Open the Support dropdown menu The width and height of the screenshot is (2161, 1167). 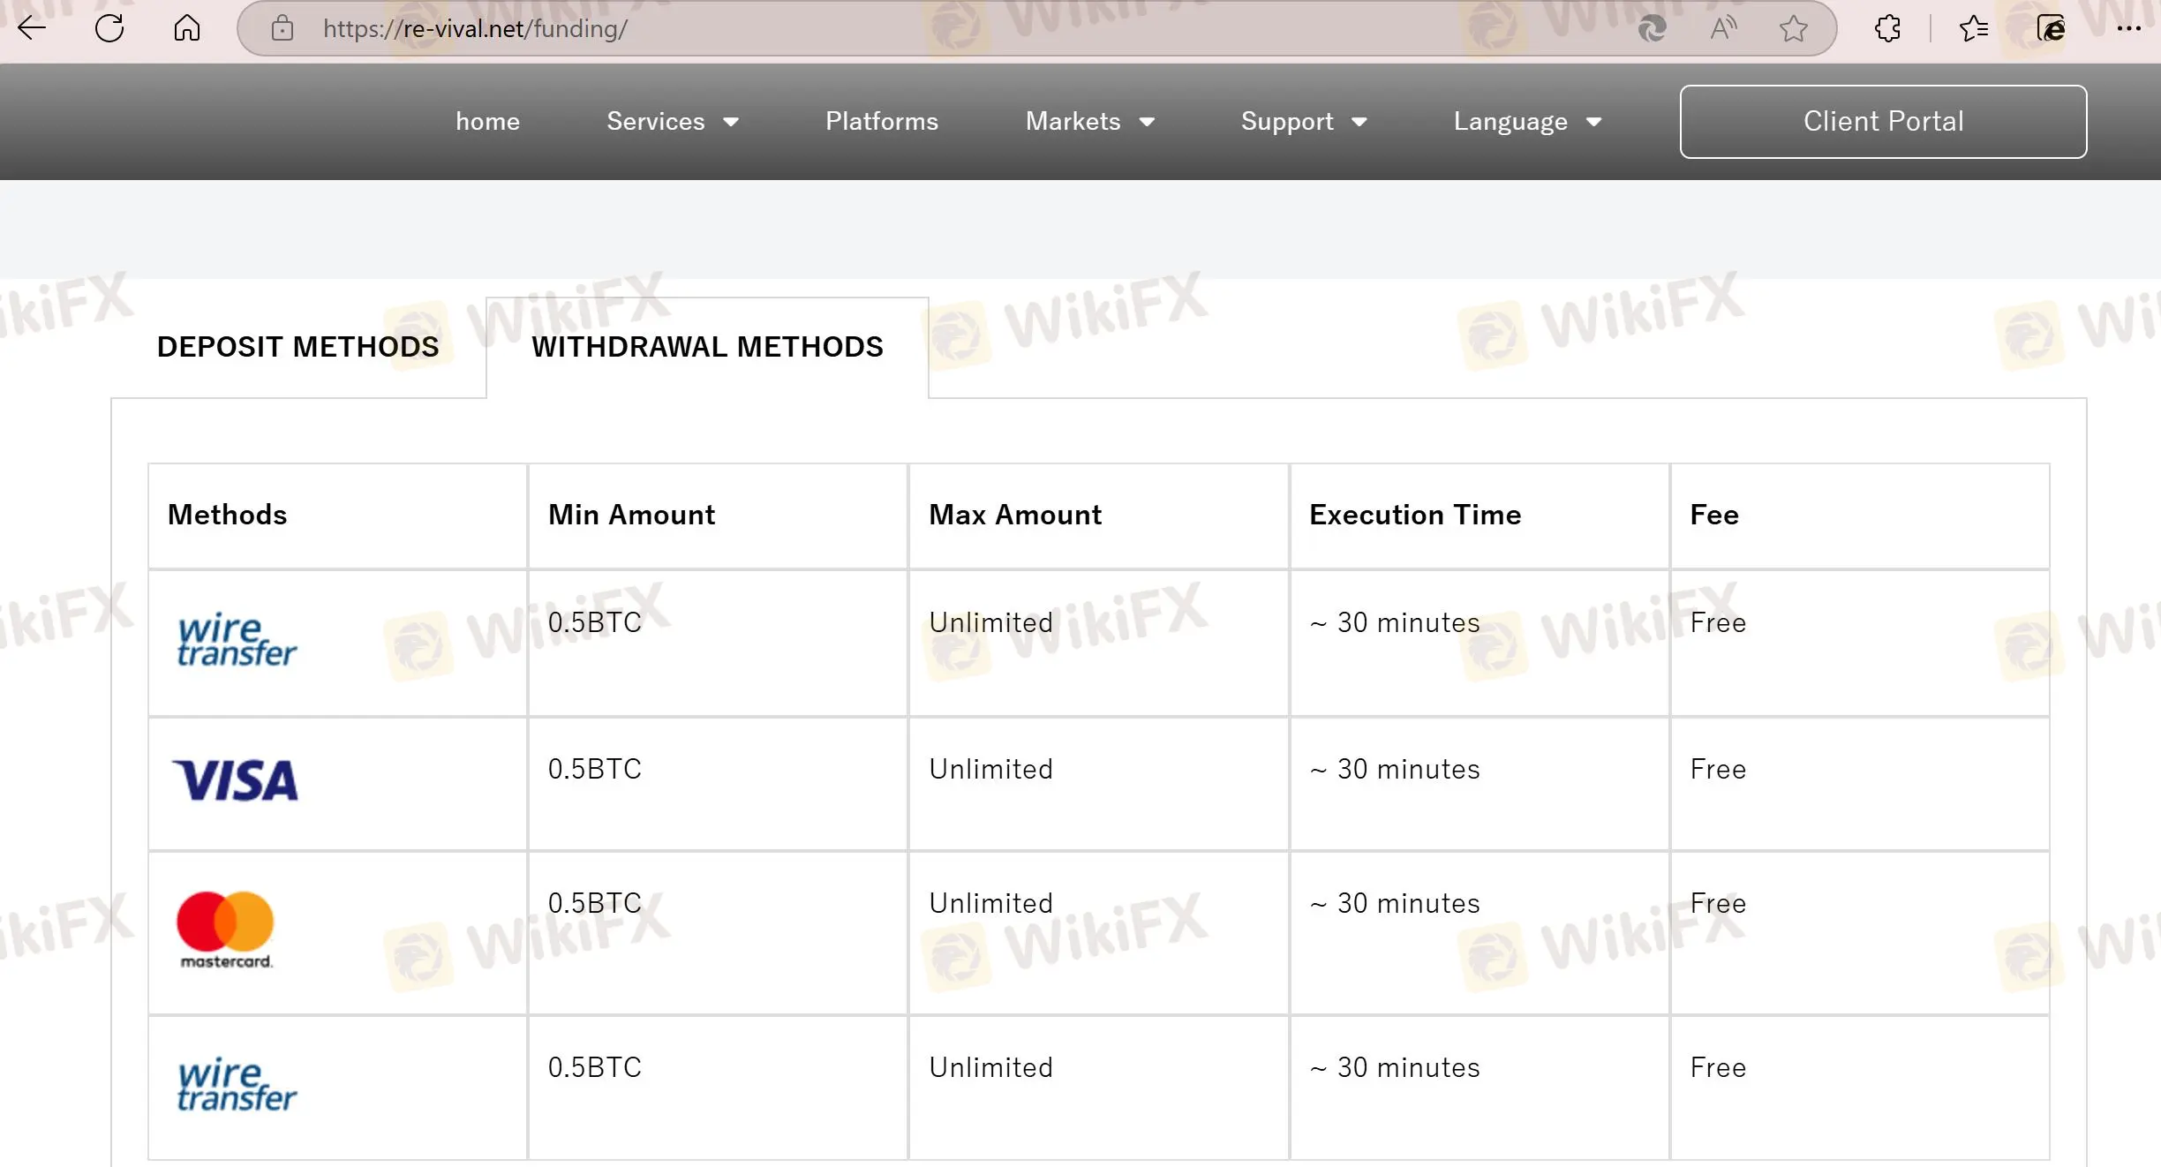1303,122
